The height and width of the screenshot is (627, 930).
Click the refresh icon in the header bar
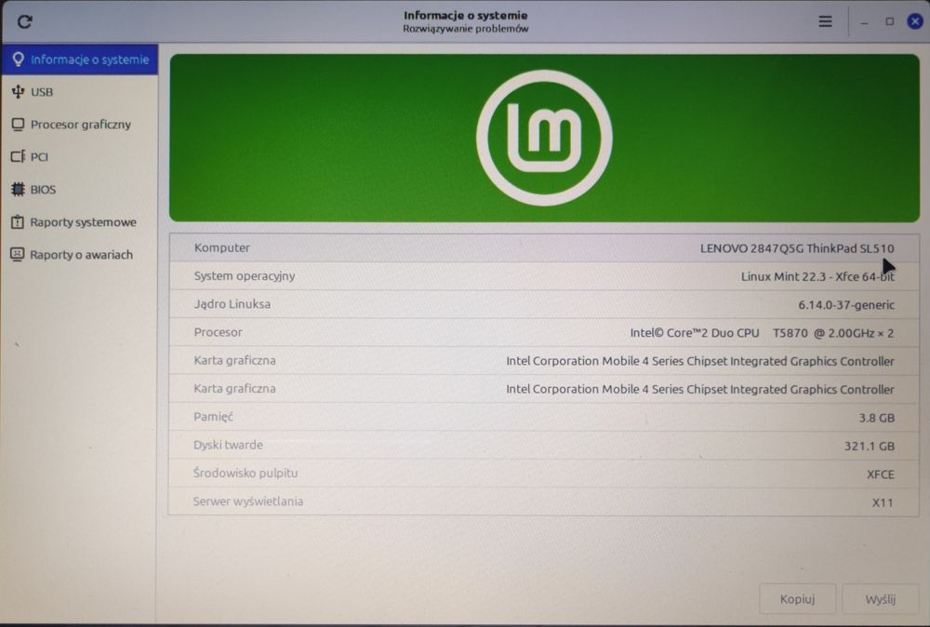tap(25, 22)
